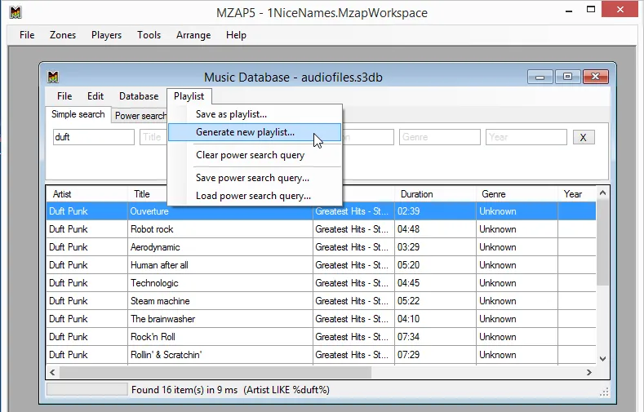Viewport: 644px width, 412px height.
Task: Click the vertical scrollbar down arrow
Action: tap(602, 359)
